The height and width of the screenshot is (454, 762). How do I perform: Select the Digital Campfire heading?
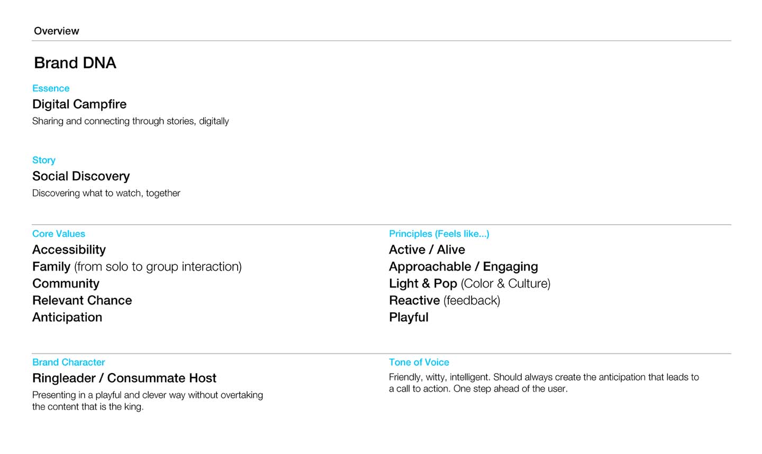click(79, 104)
